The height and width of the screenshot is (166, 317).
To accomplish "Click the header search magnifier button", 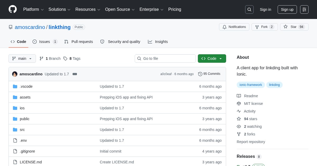I will tap(249, 9).
